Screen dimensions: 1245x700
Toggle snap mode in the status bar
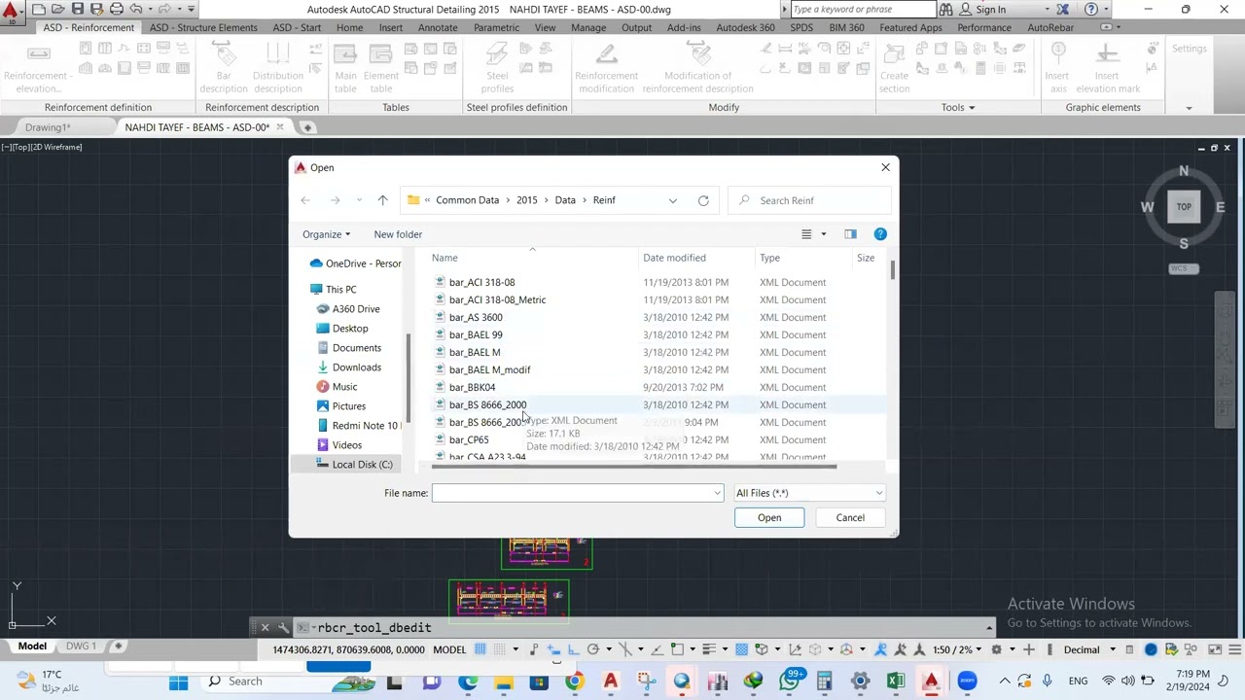[500, 649]
